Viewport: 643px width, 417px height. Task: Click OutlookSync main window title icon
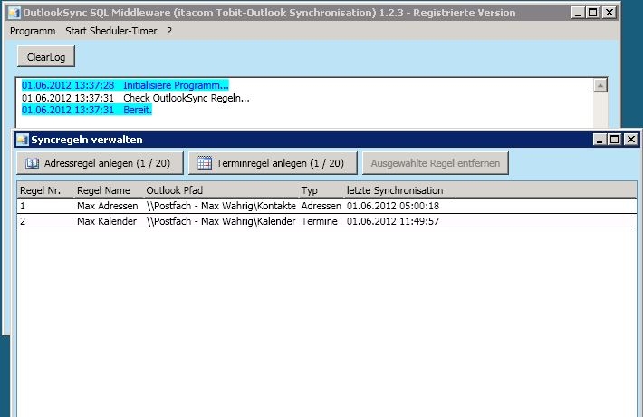(x=14, y=13)
